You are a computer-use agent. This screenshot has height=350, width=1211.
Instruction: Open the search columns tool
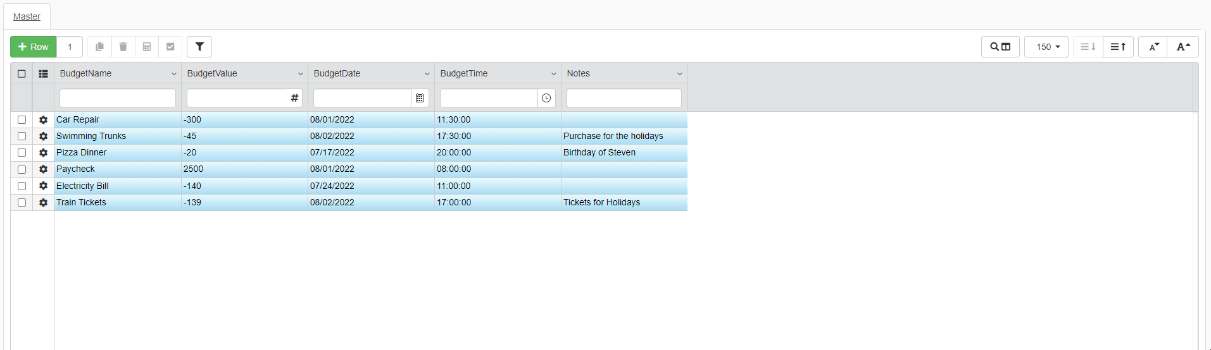1000,47
